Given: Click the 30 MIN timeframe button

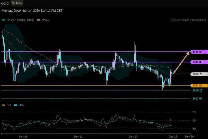Looking at the screenshot, I should 17,3.
